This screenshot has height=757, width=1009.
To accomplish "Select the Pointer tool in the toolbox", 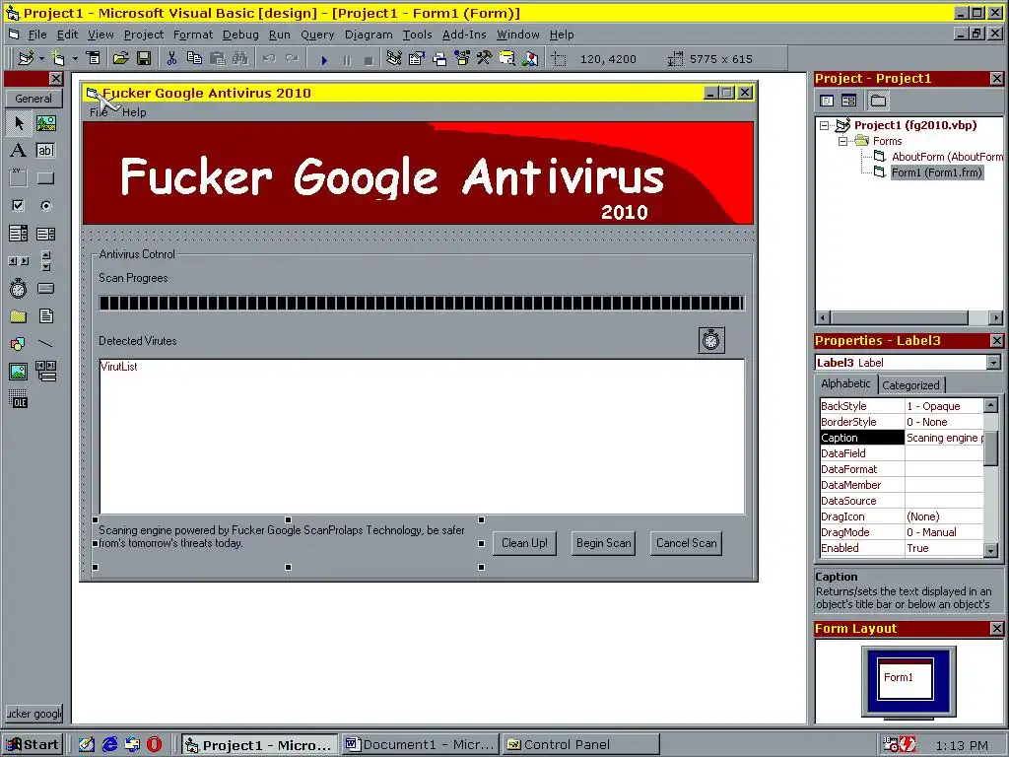I will (x=19, y=123).
